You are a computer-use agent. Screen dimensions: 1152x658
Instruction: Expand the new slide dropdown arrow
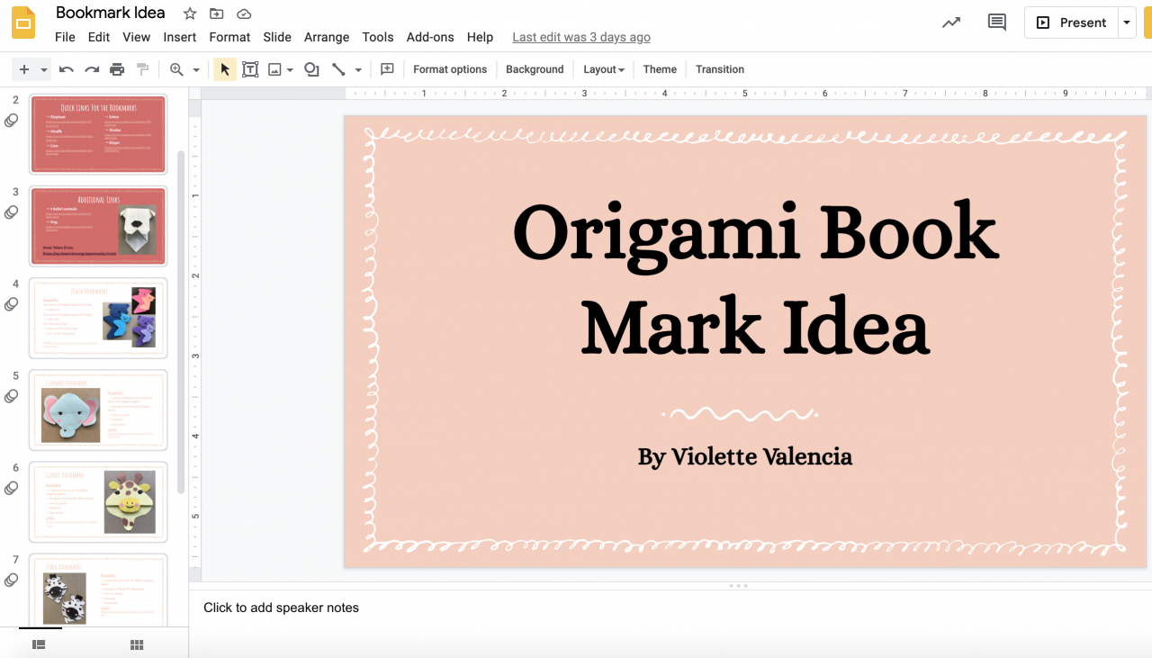[43, 69]
